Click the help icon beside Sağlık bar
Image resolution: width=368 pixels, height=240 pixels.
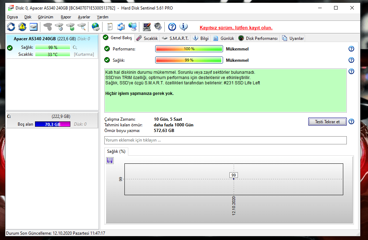tap(351, 60)
